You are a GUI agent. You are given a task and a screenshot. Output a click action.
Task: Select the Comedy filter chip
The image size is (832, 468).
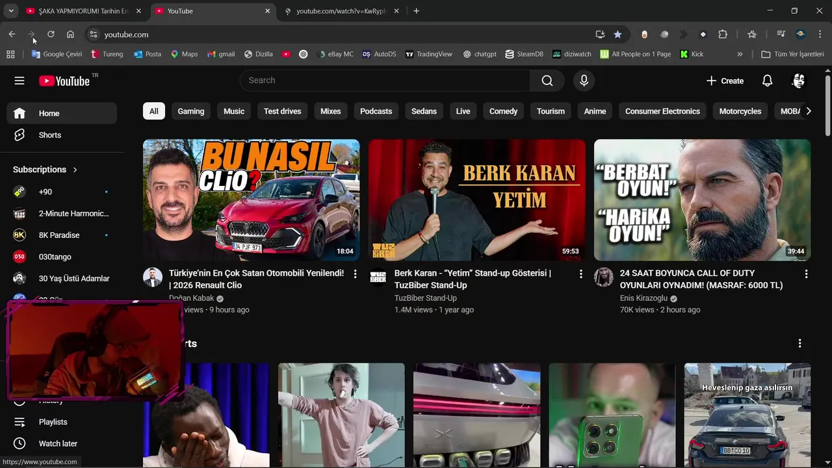[503, 111]
